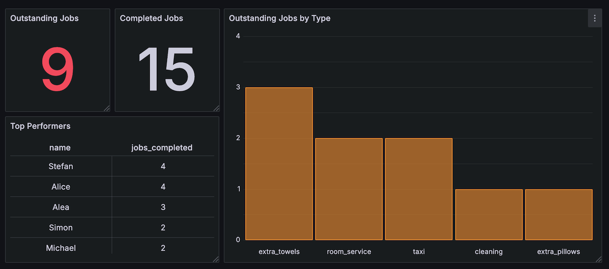Open the Completed Jobs panel title menu
The image size is (609, 269).
[x=151, y=19]
